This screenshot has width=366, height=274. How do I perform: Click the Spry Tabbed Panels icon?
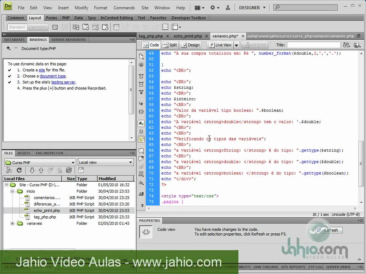pos(85,27)
